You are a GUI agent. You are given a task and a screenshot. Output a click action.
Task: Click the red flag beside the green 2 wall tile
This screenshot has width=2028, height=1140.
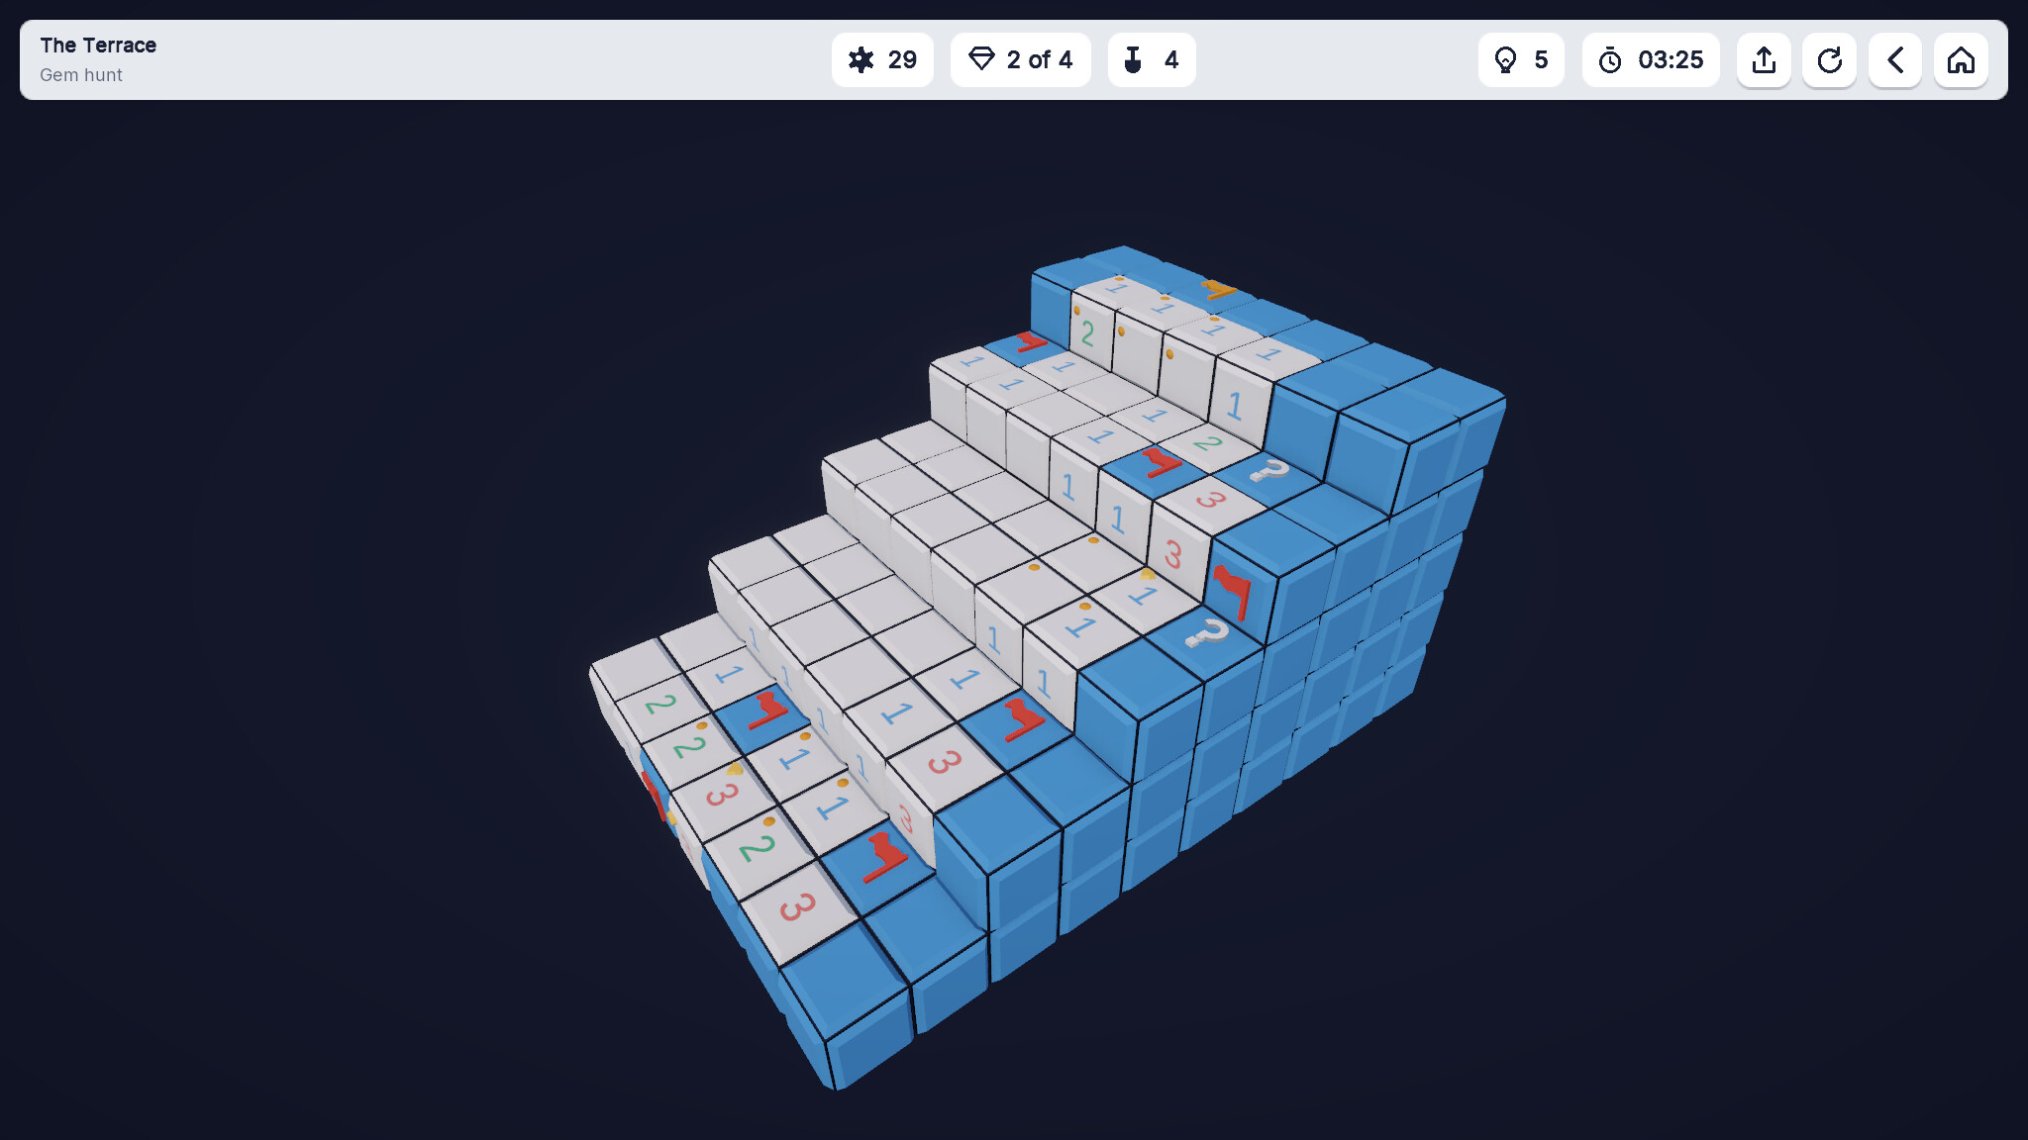(1030, 343)
